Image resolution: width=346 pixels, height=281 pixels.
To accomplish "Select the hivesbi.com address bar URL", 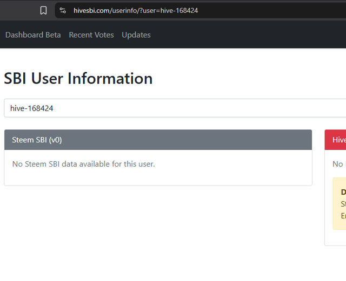I will point(136,10).
